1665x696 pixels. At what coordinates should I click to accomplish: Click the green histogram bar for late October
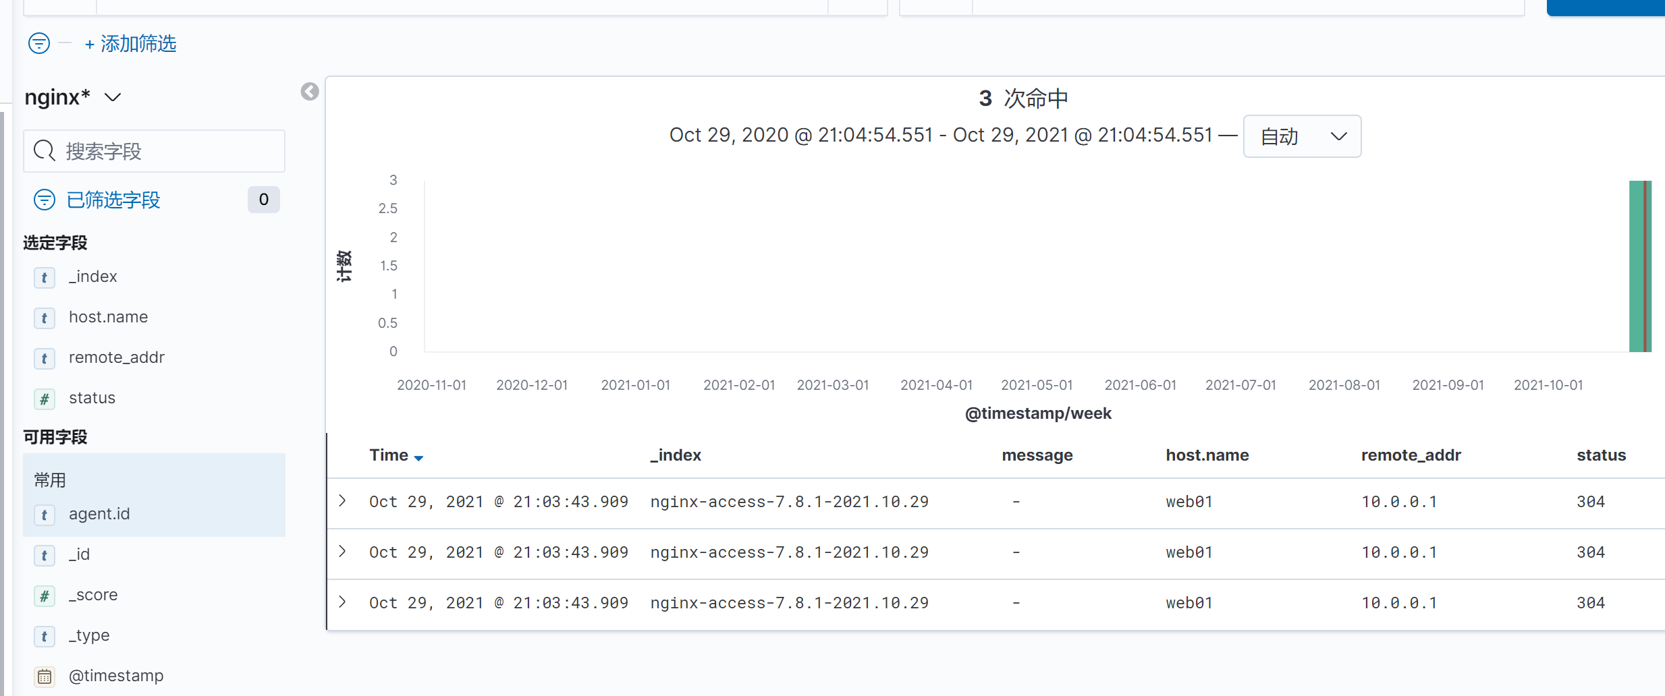click(1640, 266)
